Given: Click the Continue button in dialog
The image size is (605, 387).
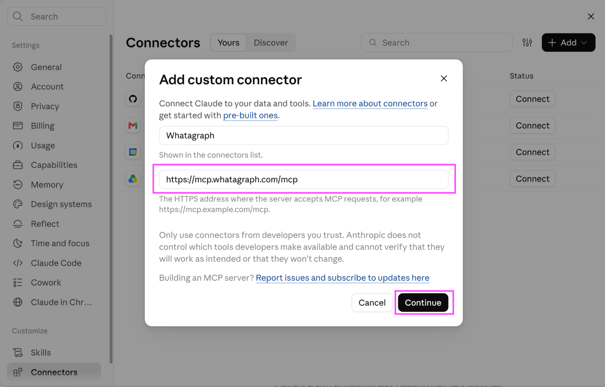Looking at the screenshot, I should pyautogui.click(x=423, y=303).
